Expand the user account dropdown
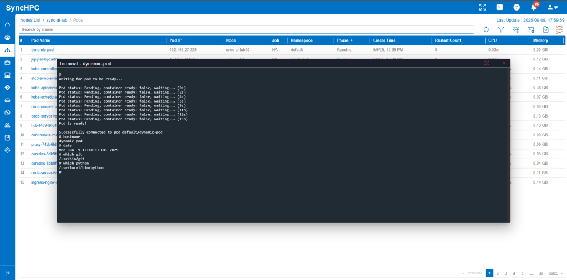This screenshot has width=567, height=280. tap(553, 7)
